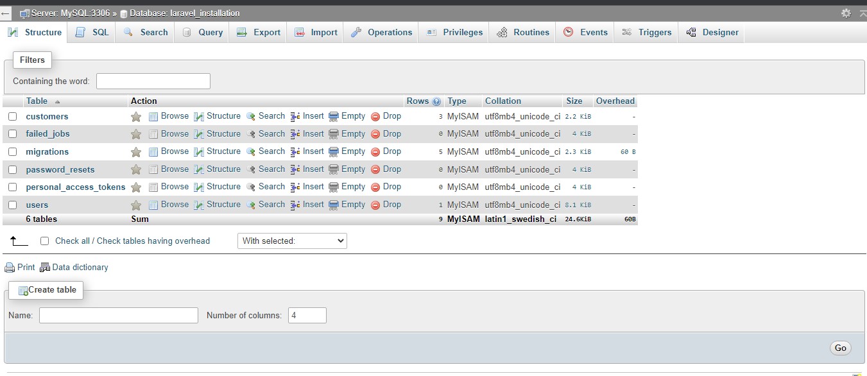Click the Insert icon for users row
The image size is (867, 376).
[x=295, y=205]
